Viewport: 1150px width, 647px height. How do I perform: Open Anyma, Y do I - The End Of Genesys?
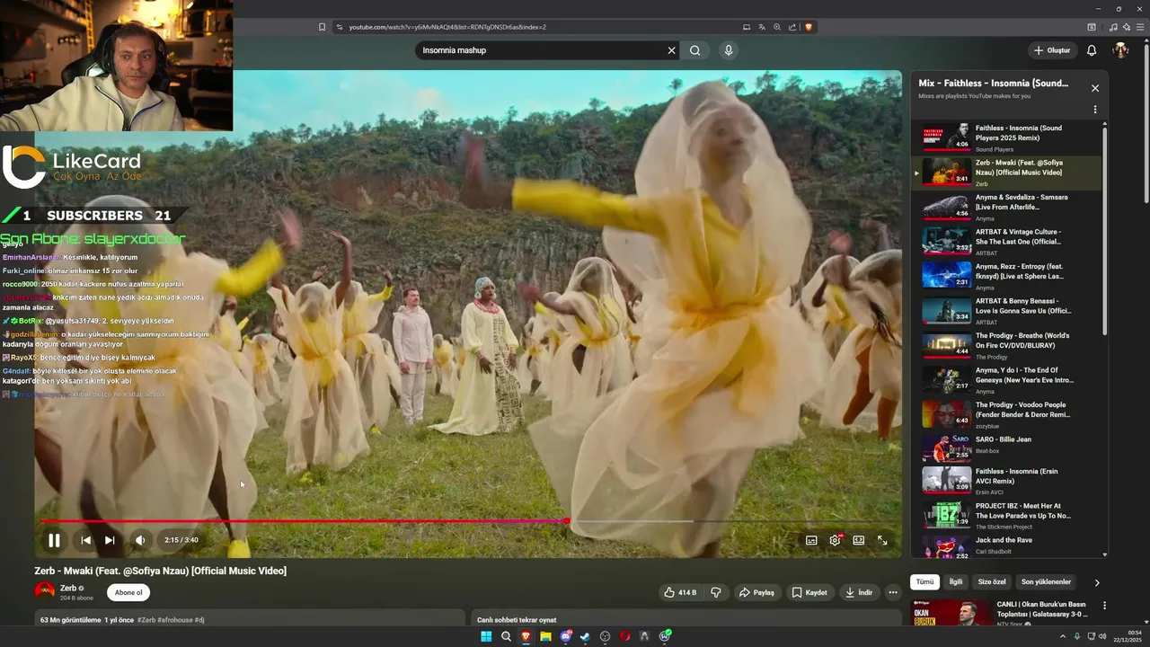(x=1006, y=380)
